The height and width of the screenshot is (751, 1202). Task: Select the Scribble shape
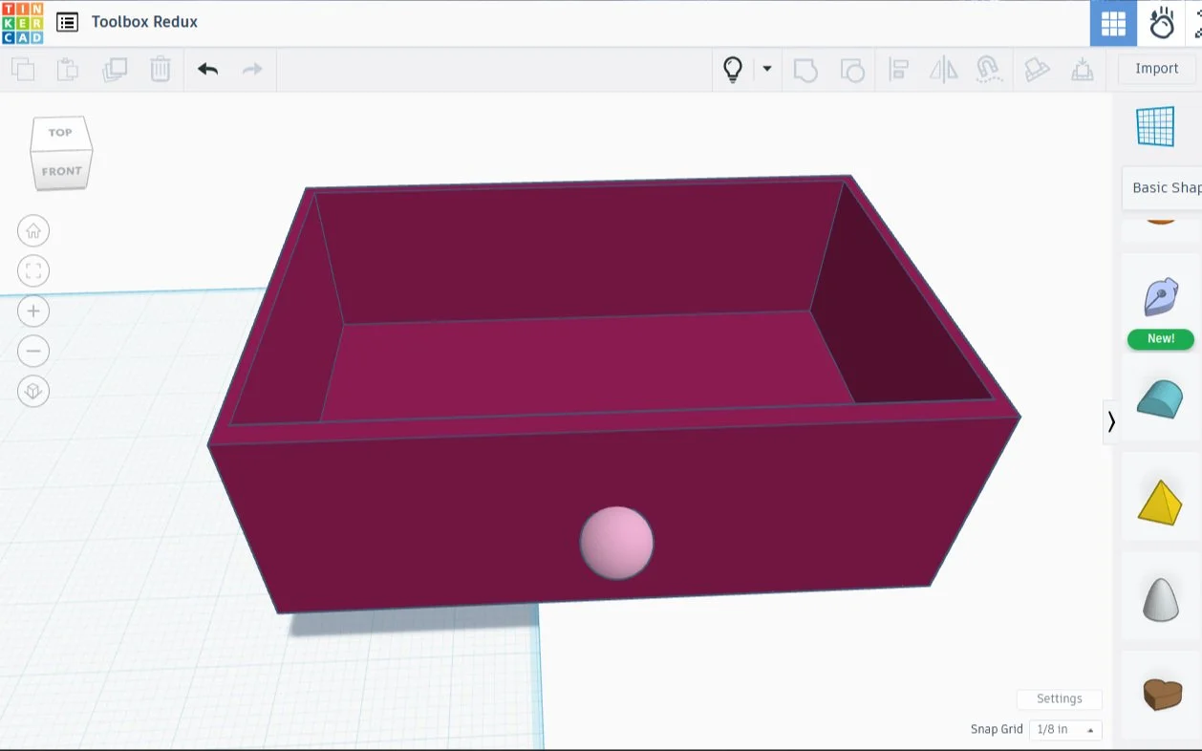1161,297
